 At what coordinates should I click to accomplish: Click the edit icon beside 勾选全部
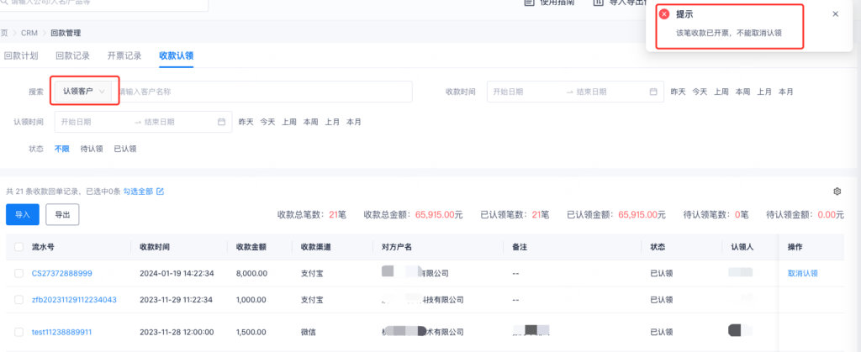[161, 192]
